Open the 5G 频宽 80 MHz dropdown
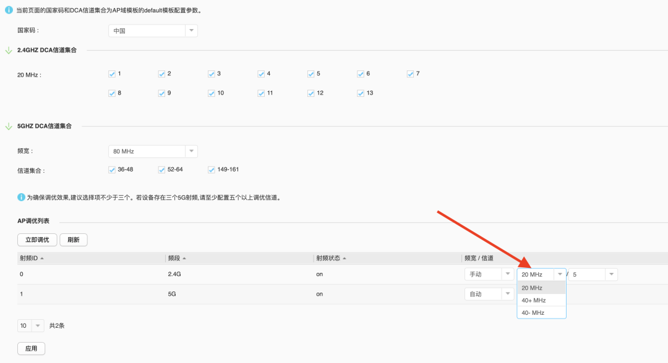Image resolution: width=668 pixels, height=363 pixels. click(153, 151)
